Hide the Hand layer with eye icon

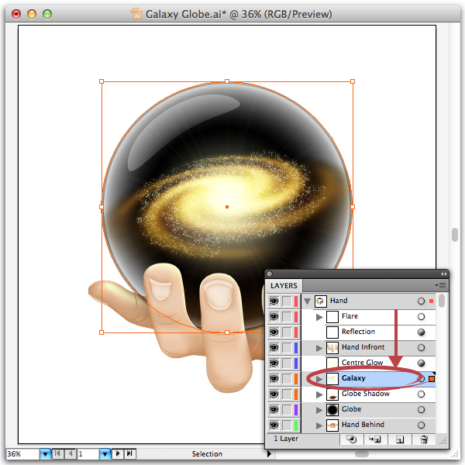(274, 301)
